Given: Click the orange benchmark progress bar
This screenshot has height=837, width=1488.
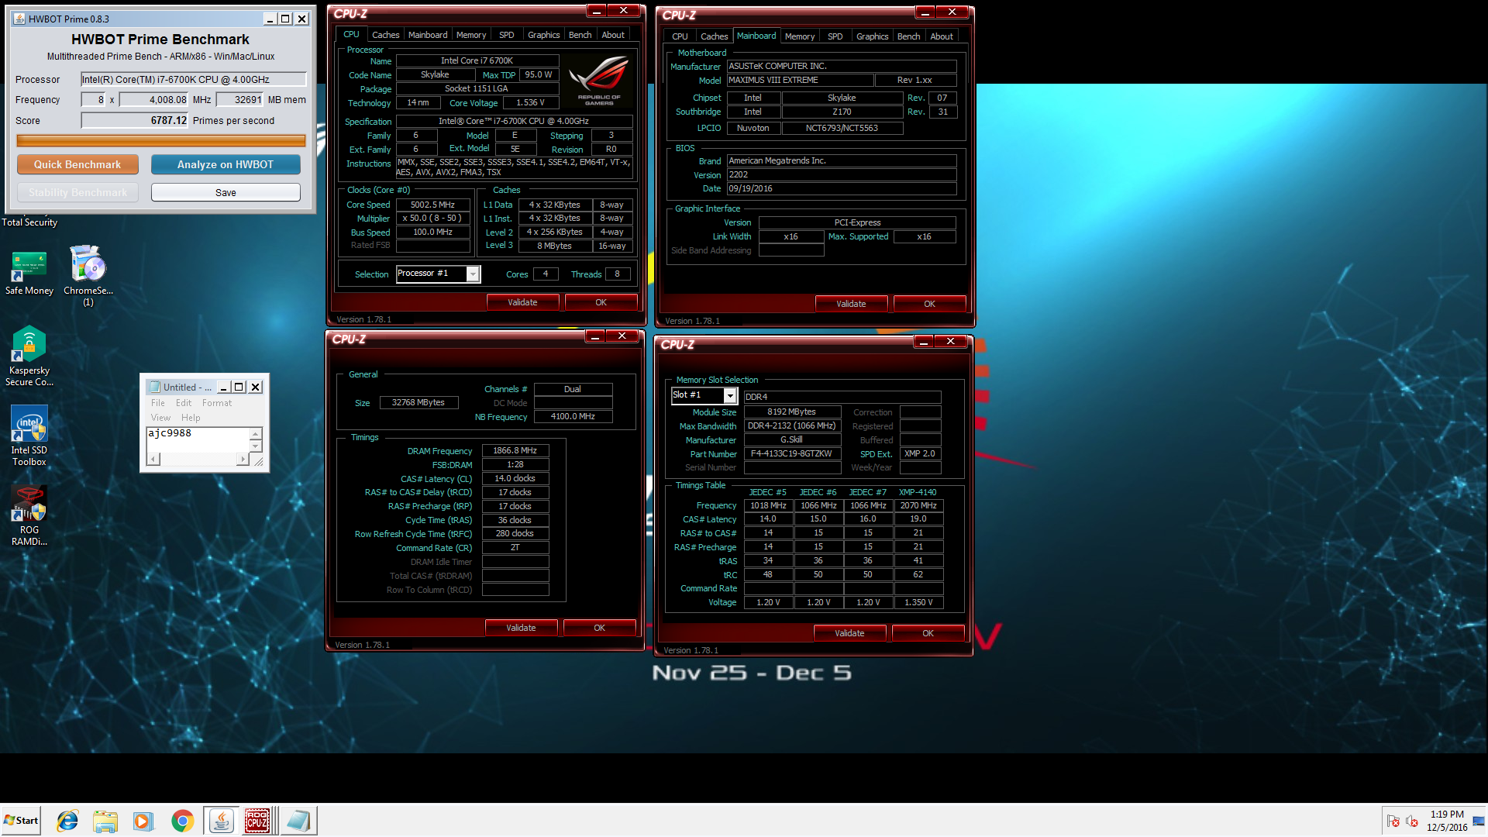Looking at the screenshot, I should pos(161,141).
